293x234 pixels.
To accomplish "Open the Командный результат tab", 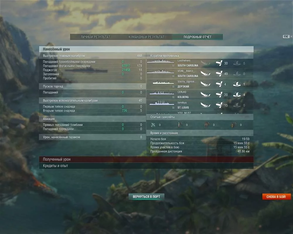I will click(x=146, y=37).
